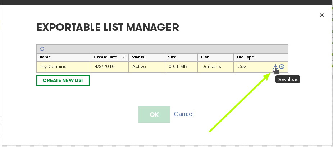The width and height of the screenshot is (333, 147).
Task: Select the myDomains name cell
Action: [x=64, y=67]
